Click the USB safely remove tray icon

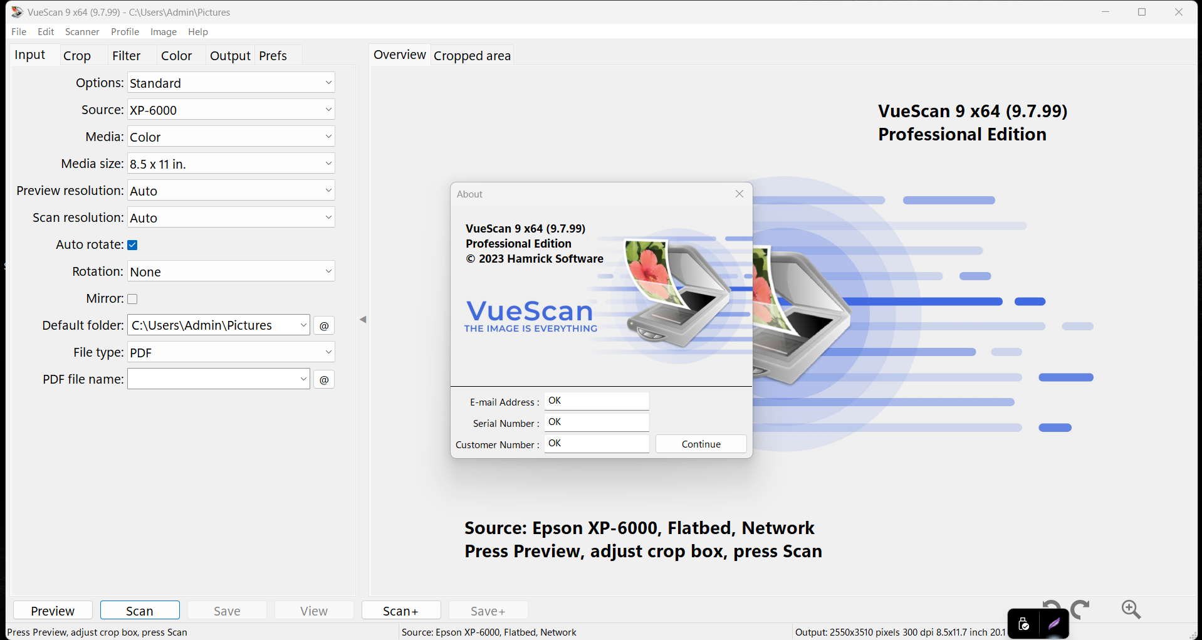pyautogui.click(x=1023, y=624)
